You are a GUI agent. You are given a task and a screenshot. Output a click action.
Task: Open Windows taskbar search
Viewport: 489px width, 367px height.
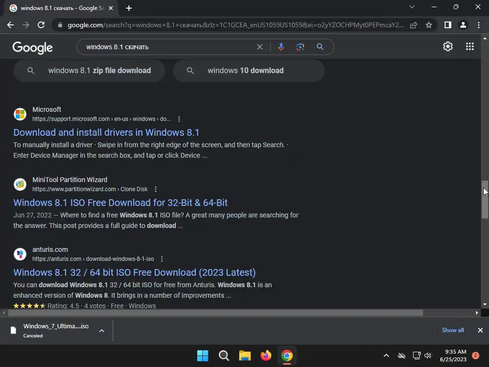click(x=223, y=356)
